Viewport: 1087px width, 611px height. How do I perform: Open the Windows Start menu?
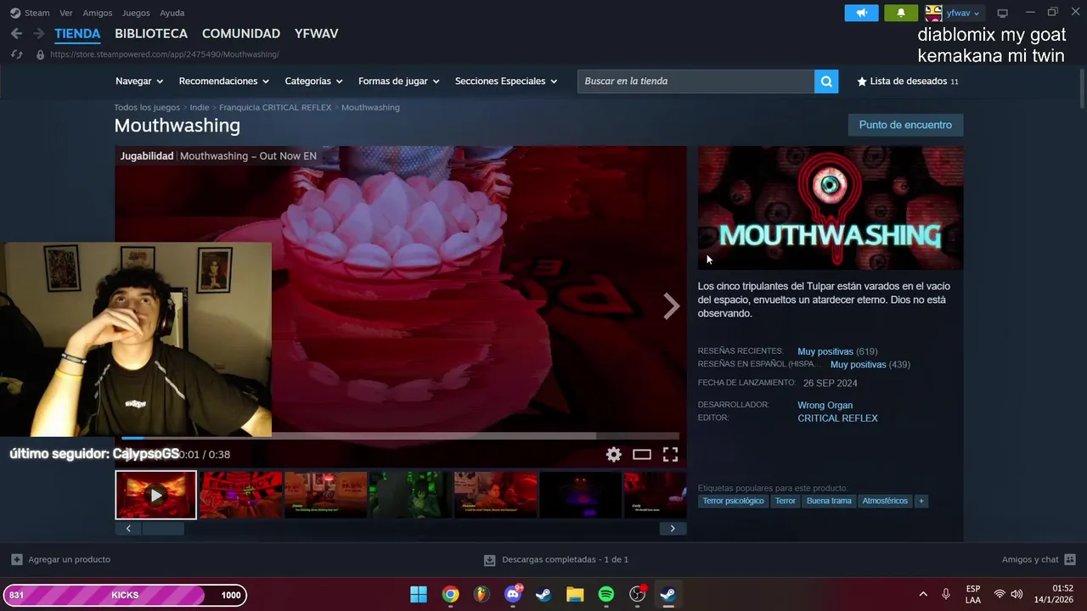pos(419,594)
